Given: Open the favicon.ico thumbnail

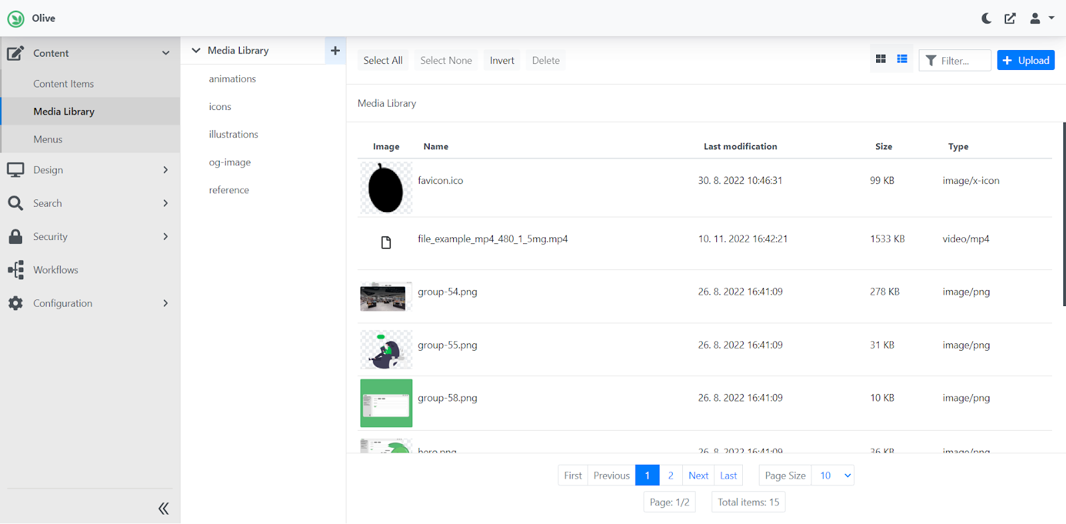Looking at the screenshot, I should pos(386,188).
